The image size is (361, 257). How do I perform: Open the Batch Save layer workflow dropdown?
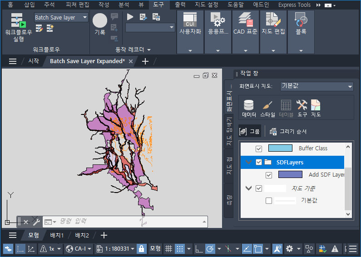(85, 18)
